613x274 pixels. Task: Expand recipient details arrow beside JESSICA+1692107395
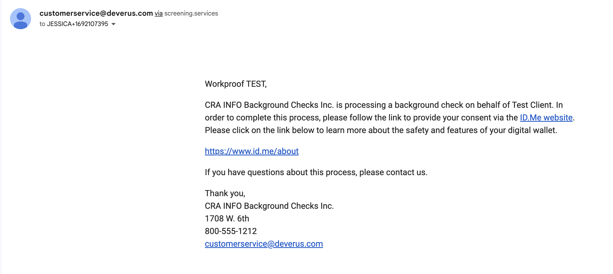click(113, 24)
